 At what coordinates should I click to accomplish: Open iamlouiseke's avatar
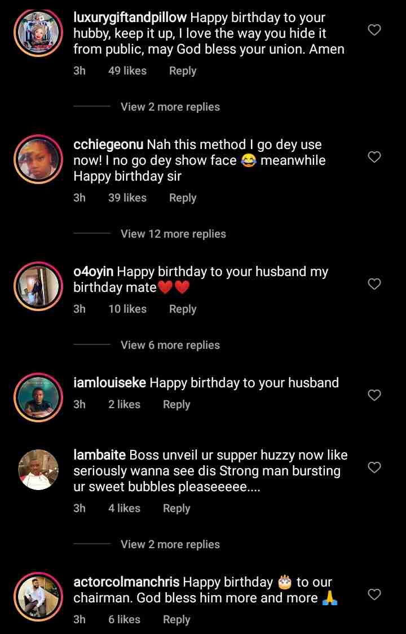click(38, 398)
